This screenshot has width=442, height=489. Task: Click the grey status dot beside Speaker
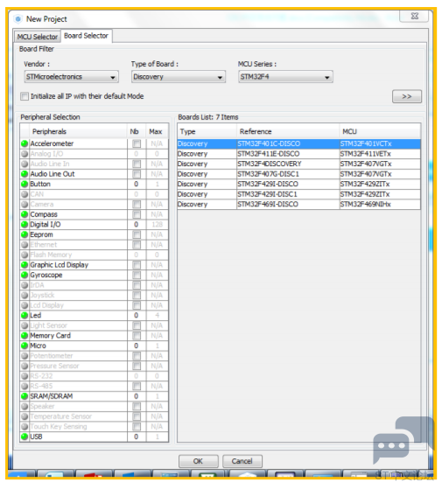pyautogui.click(x=25, y=407)
